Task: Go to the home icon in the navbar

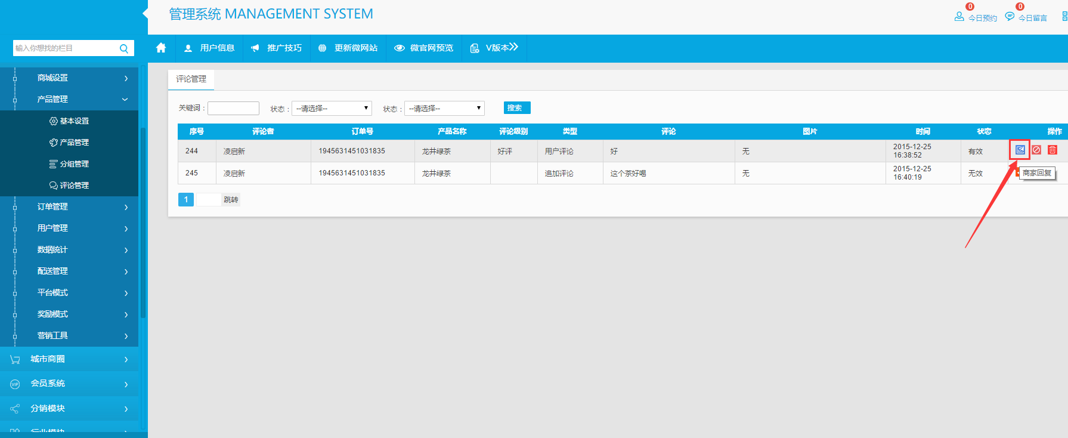Action: (x=161, y=48)
